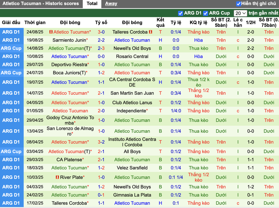Click red card icon beside Talleres Cordoba 24/08/25
The height and width of the screenshot is (208, 279).
click(x=151, y=32)
